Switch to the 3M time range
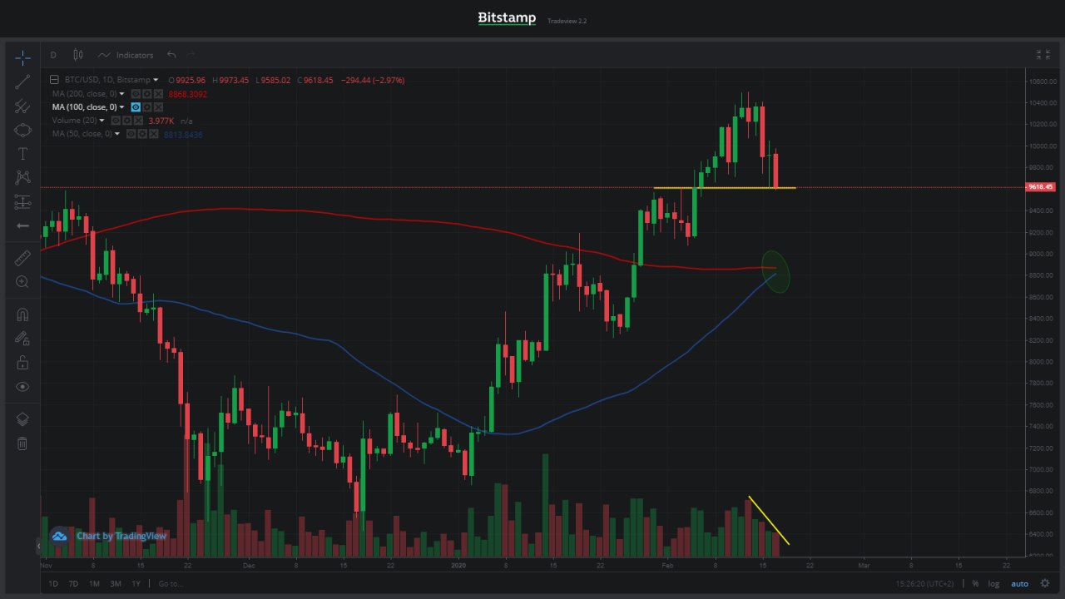The height and width of the screenshot is (599, 1065). pos(116,583)
